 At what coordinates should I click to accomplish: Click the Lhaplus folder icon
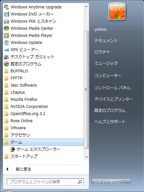click(x=6, y=92)
